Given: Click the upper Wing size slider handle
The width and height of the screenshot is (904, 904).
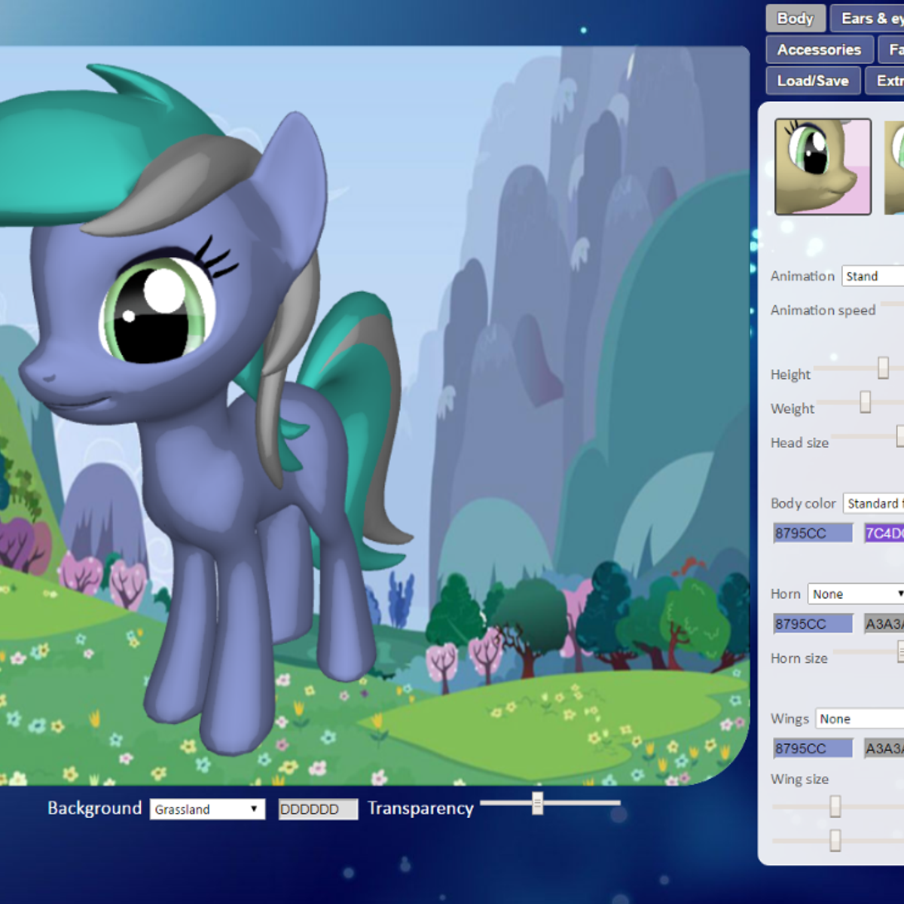Looking at the screenshot, I should [x=836, y=806].
